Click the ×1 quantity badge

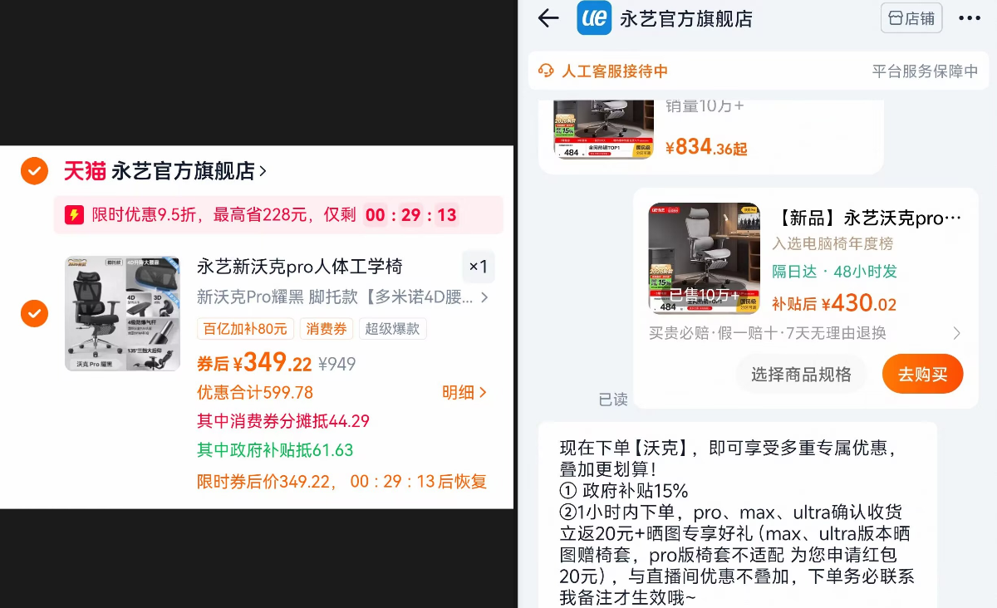click(478, 267)
